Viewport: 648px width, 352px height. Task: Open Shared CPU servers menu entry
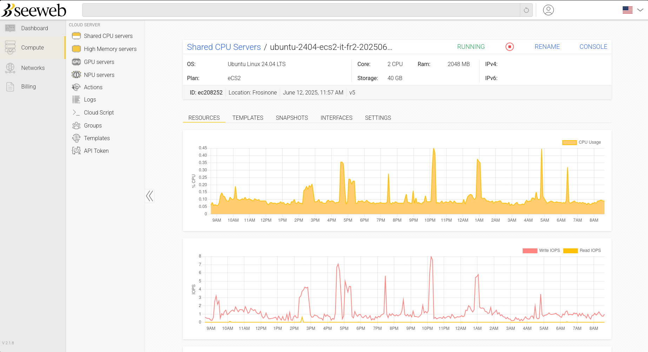coord(108,36)
